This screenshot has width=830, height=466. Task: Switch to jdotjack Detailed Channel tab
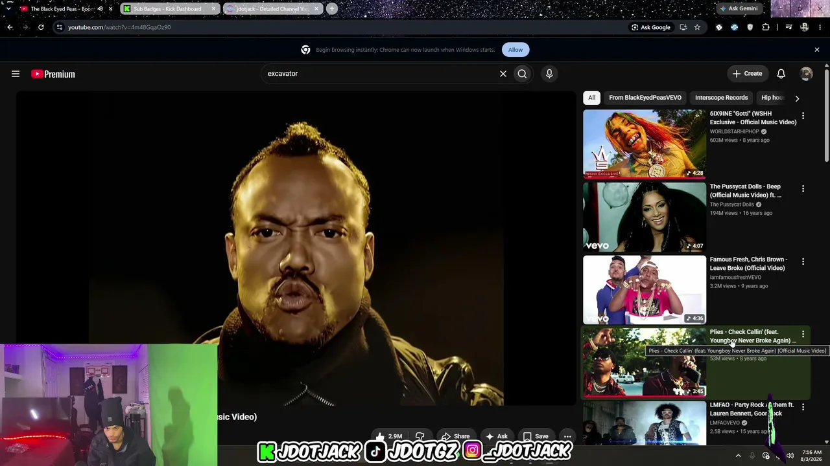click(x=272, y=9)
